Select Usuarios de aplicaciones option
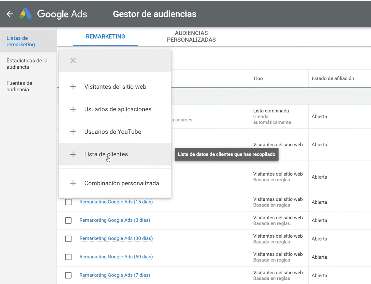This screenshot has height=284, width=371. (115, 109)
